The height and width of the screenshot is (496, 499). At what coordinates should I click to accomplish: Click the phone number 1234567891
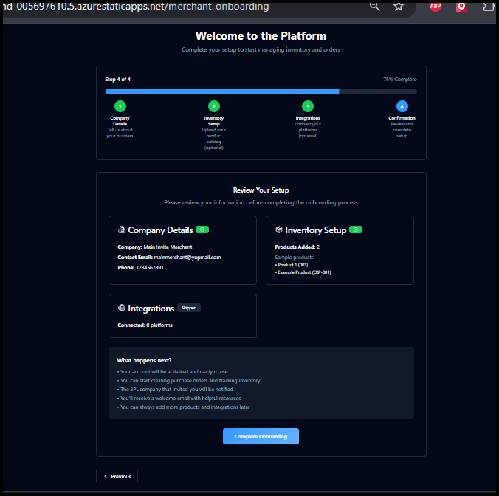(150, 268)
